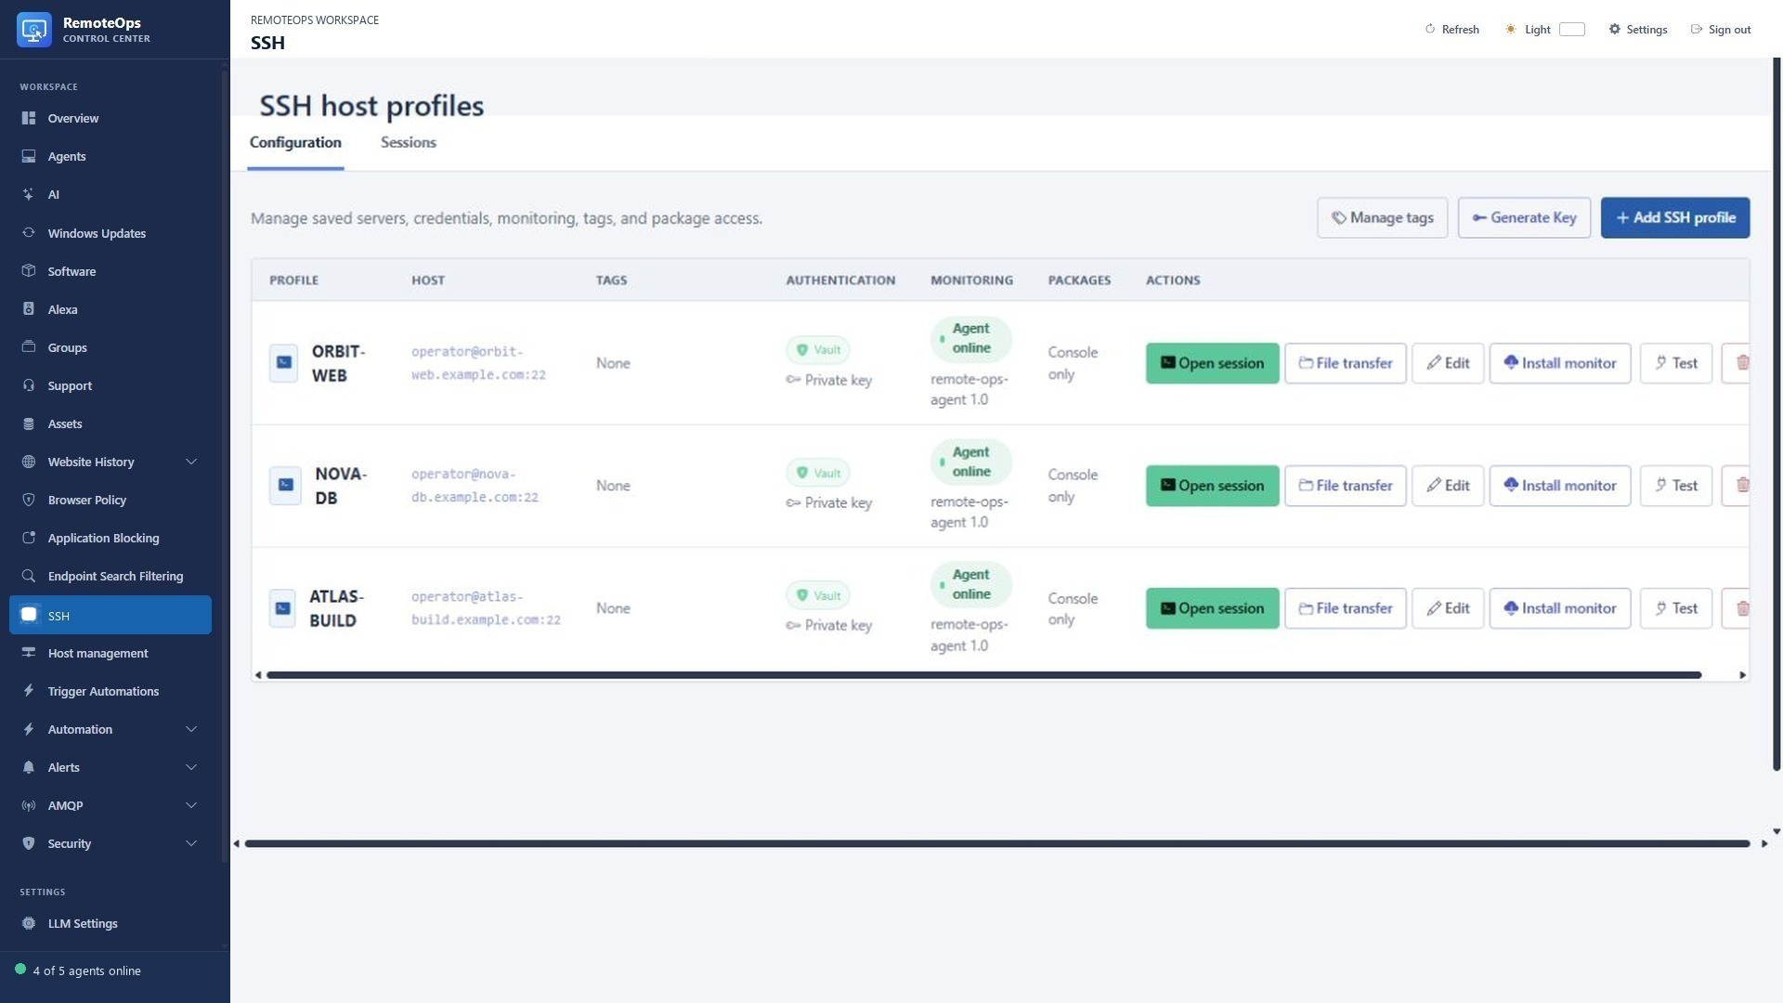Screen dimensions: 1783x1003
Task: Click the HOST column header
Action: [x=428, y=280]
